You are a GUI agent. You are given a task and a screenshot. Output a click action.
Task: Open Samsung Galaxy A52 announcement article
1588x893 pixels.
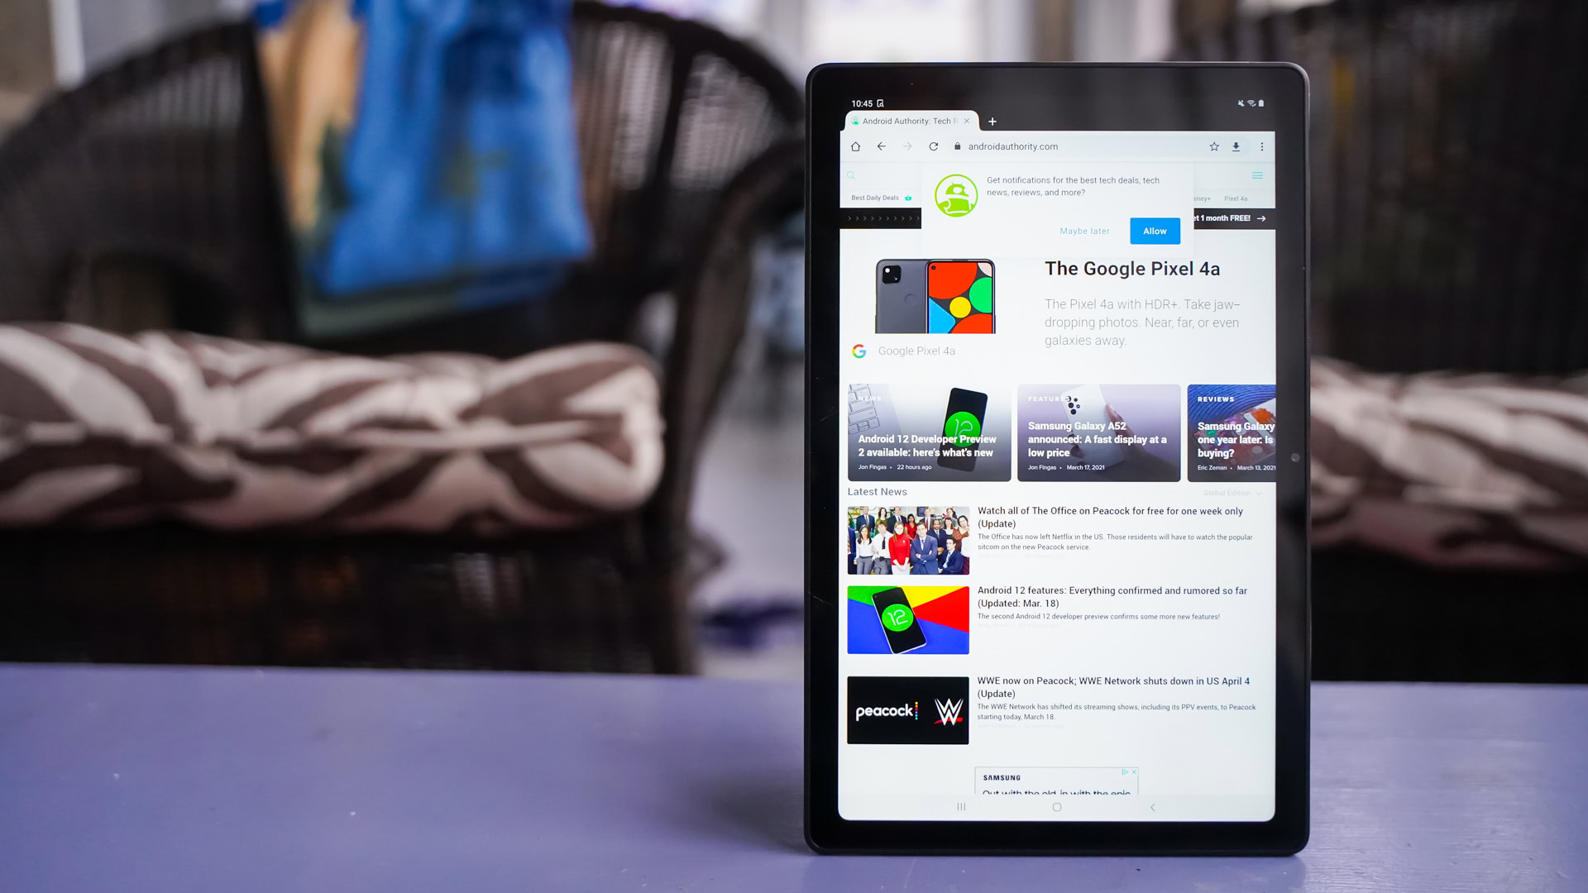point(1098,432)
